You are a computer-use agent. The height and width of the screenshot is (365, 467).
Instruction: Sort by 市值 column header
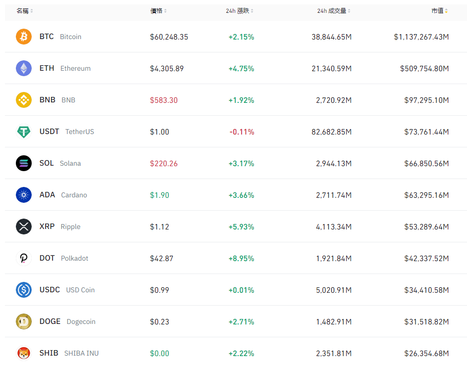(x=439, y=11)
